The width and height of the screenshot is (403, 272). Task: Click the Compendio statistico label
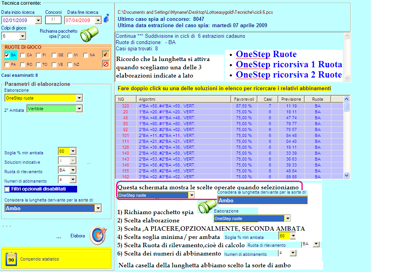[40, 259]
